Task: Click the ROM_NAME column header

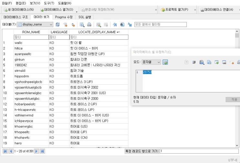Action: pyautogui.click(x=31, y=32)
